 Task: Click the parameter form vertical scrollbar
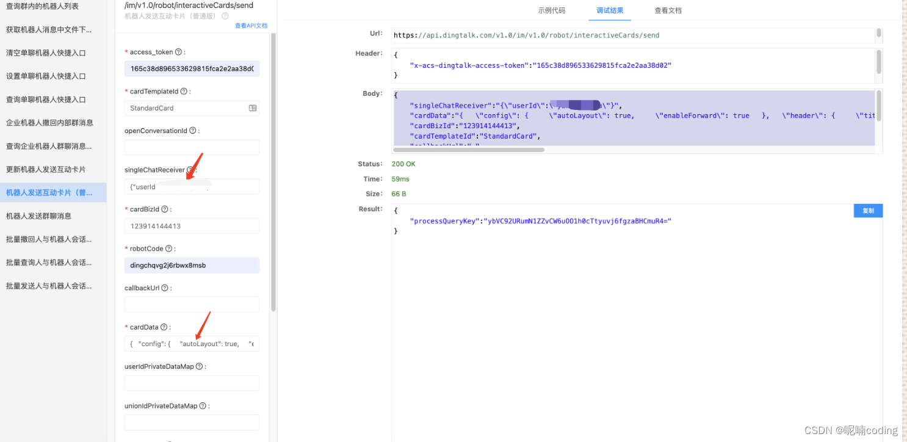click(273, 171)
